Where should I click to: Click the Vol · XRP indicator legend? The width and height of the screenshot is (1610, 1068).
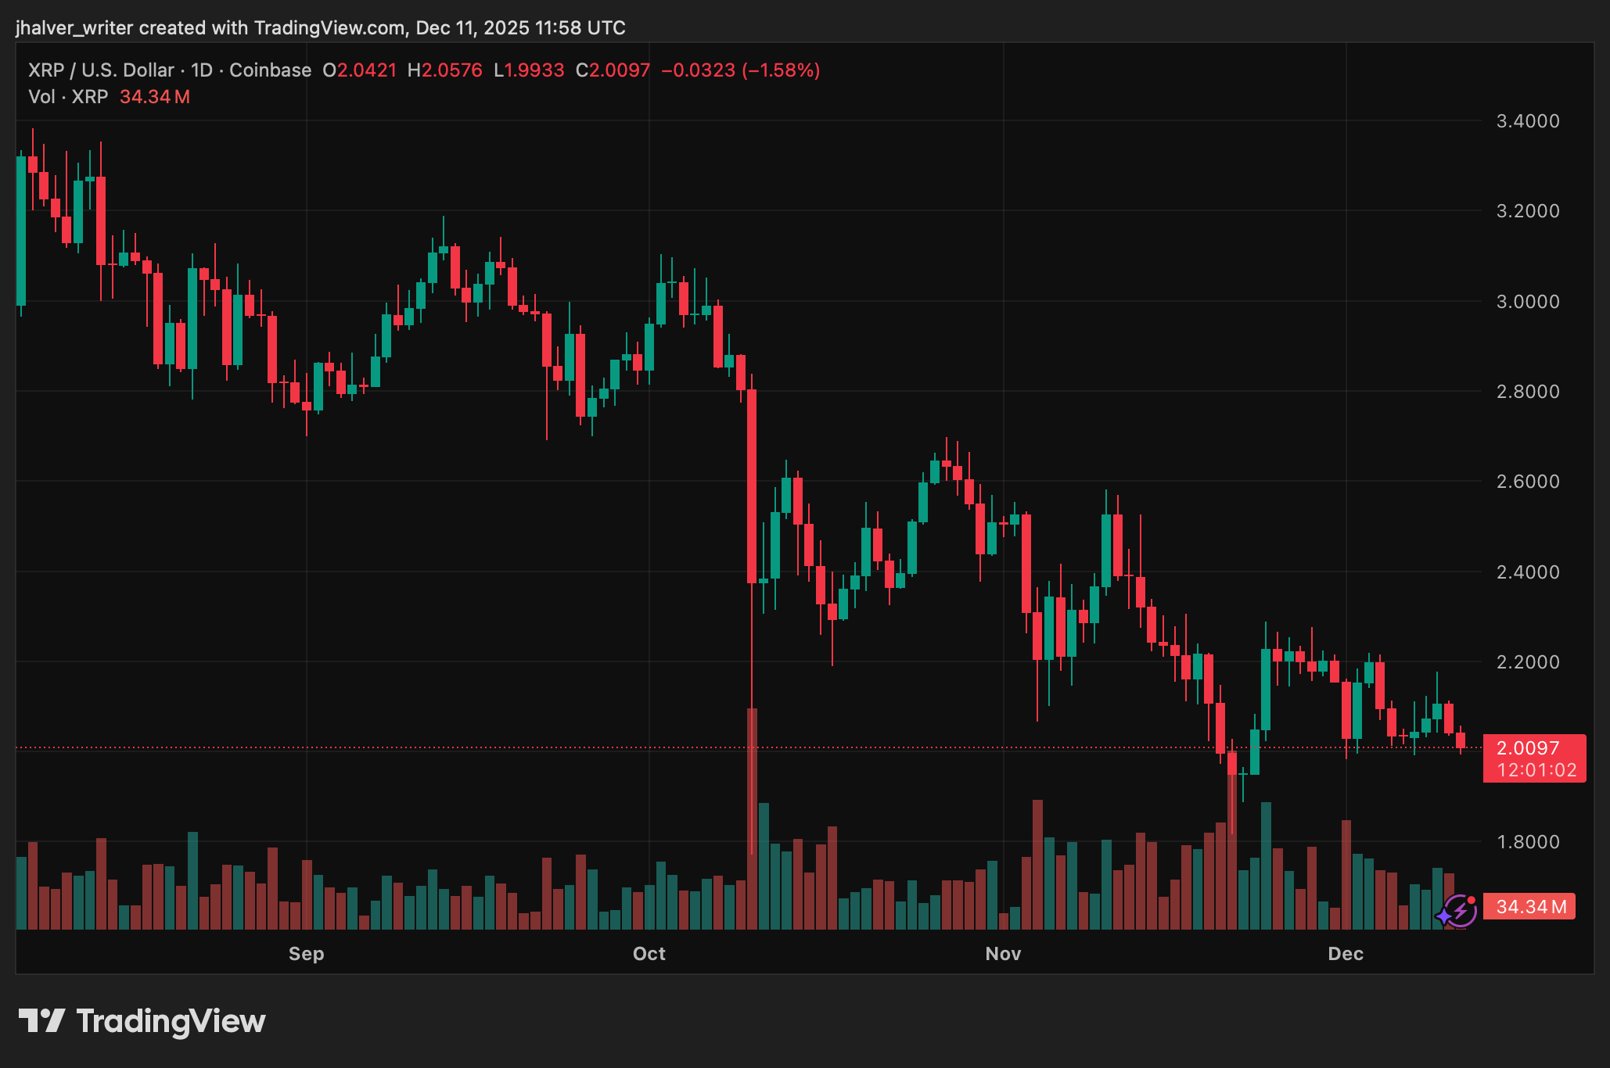[x=68, y=97]
